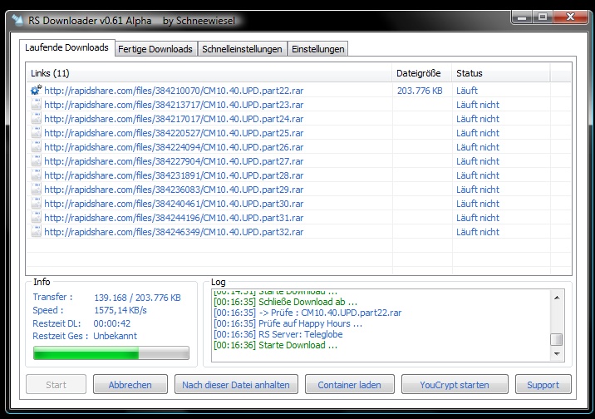Select the CM10.40.UPD.part30.rar link row
595x419 pixels.
pyautogui.click(x=298, y=204)
